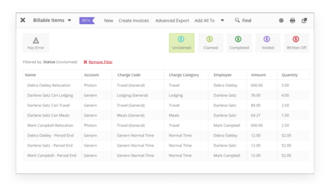Click the red X beside Remove Filter
330x193 pixels.
click(x=85, y=62)
